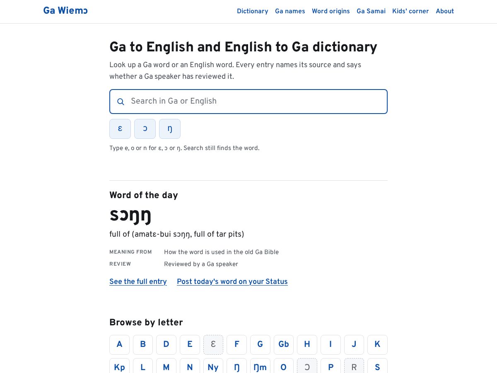Viewport: 497px width, 373px height.
Task: Post today's word on your Status
Action: [232, 282]
